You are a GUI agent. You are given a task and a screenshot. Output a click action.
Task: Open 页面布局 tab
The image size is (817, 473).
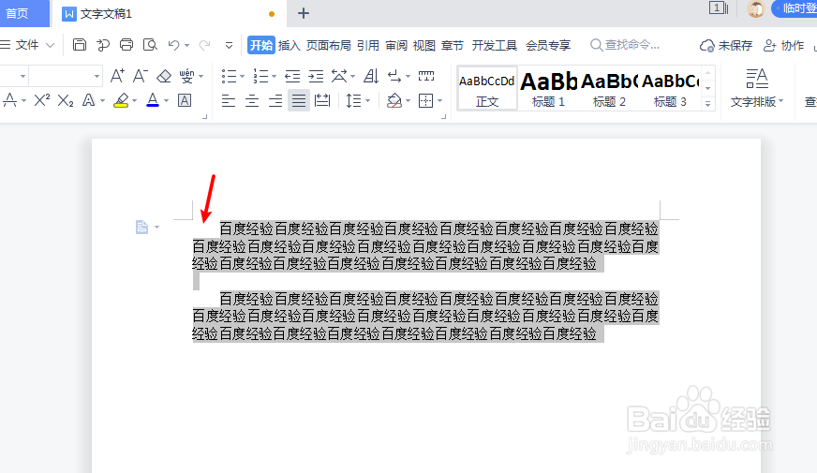[x=328, y=45]
